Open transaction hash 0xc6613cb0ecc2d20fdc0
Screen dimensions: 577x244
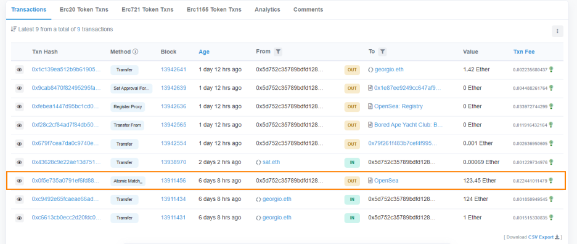point(65,217)
